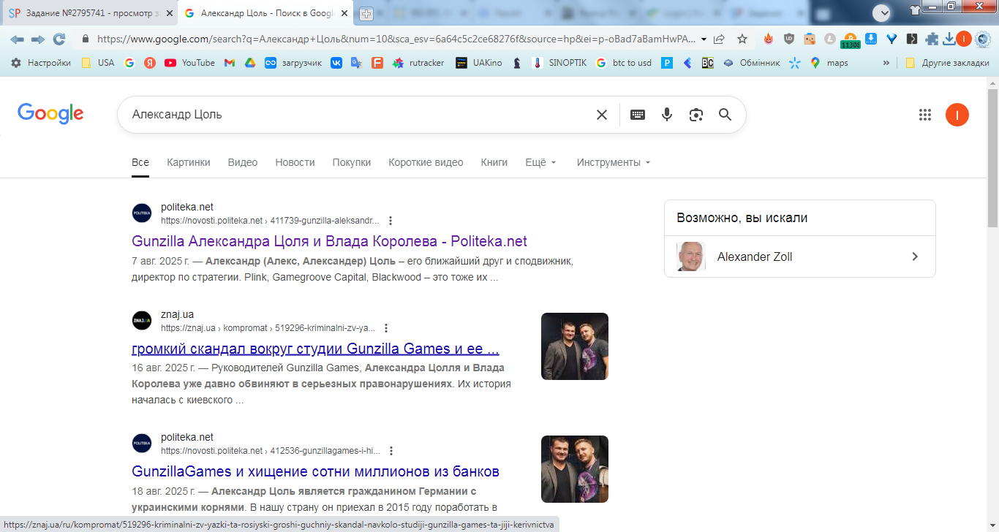Open the VK bookmark icon
The image size is (999, 532).
coord(336,63)
